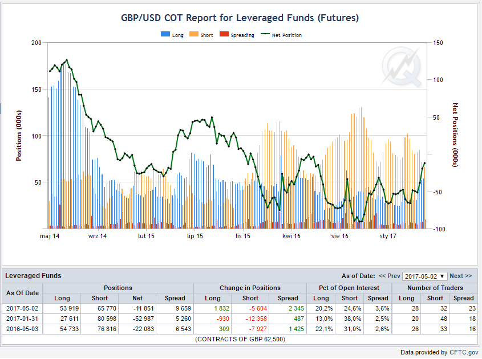Click the last net position point on chart
The image size is (482, 359).
[x=425, y=163]
